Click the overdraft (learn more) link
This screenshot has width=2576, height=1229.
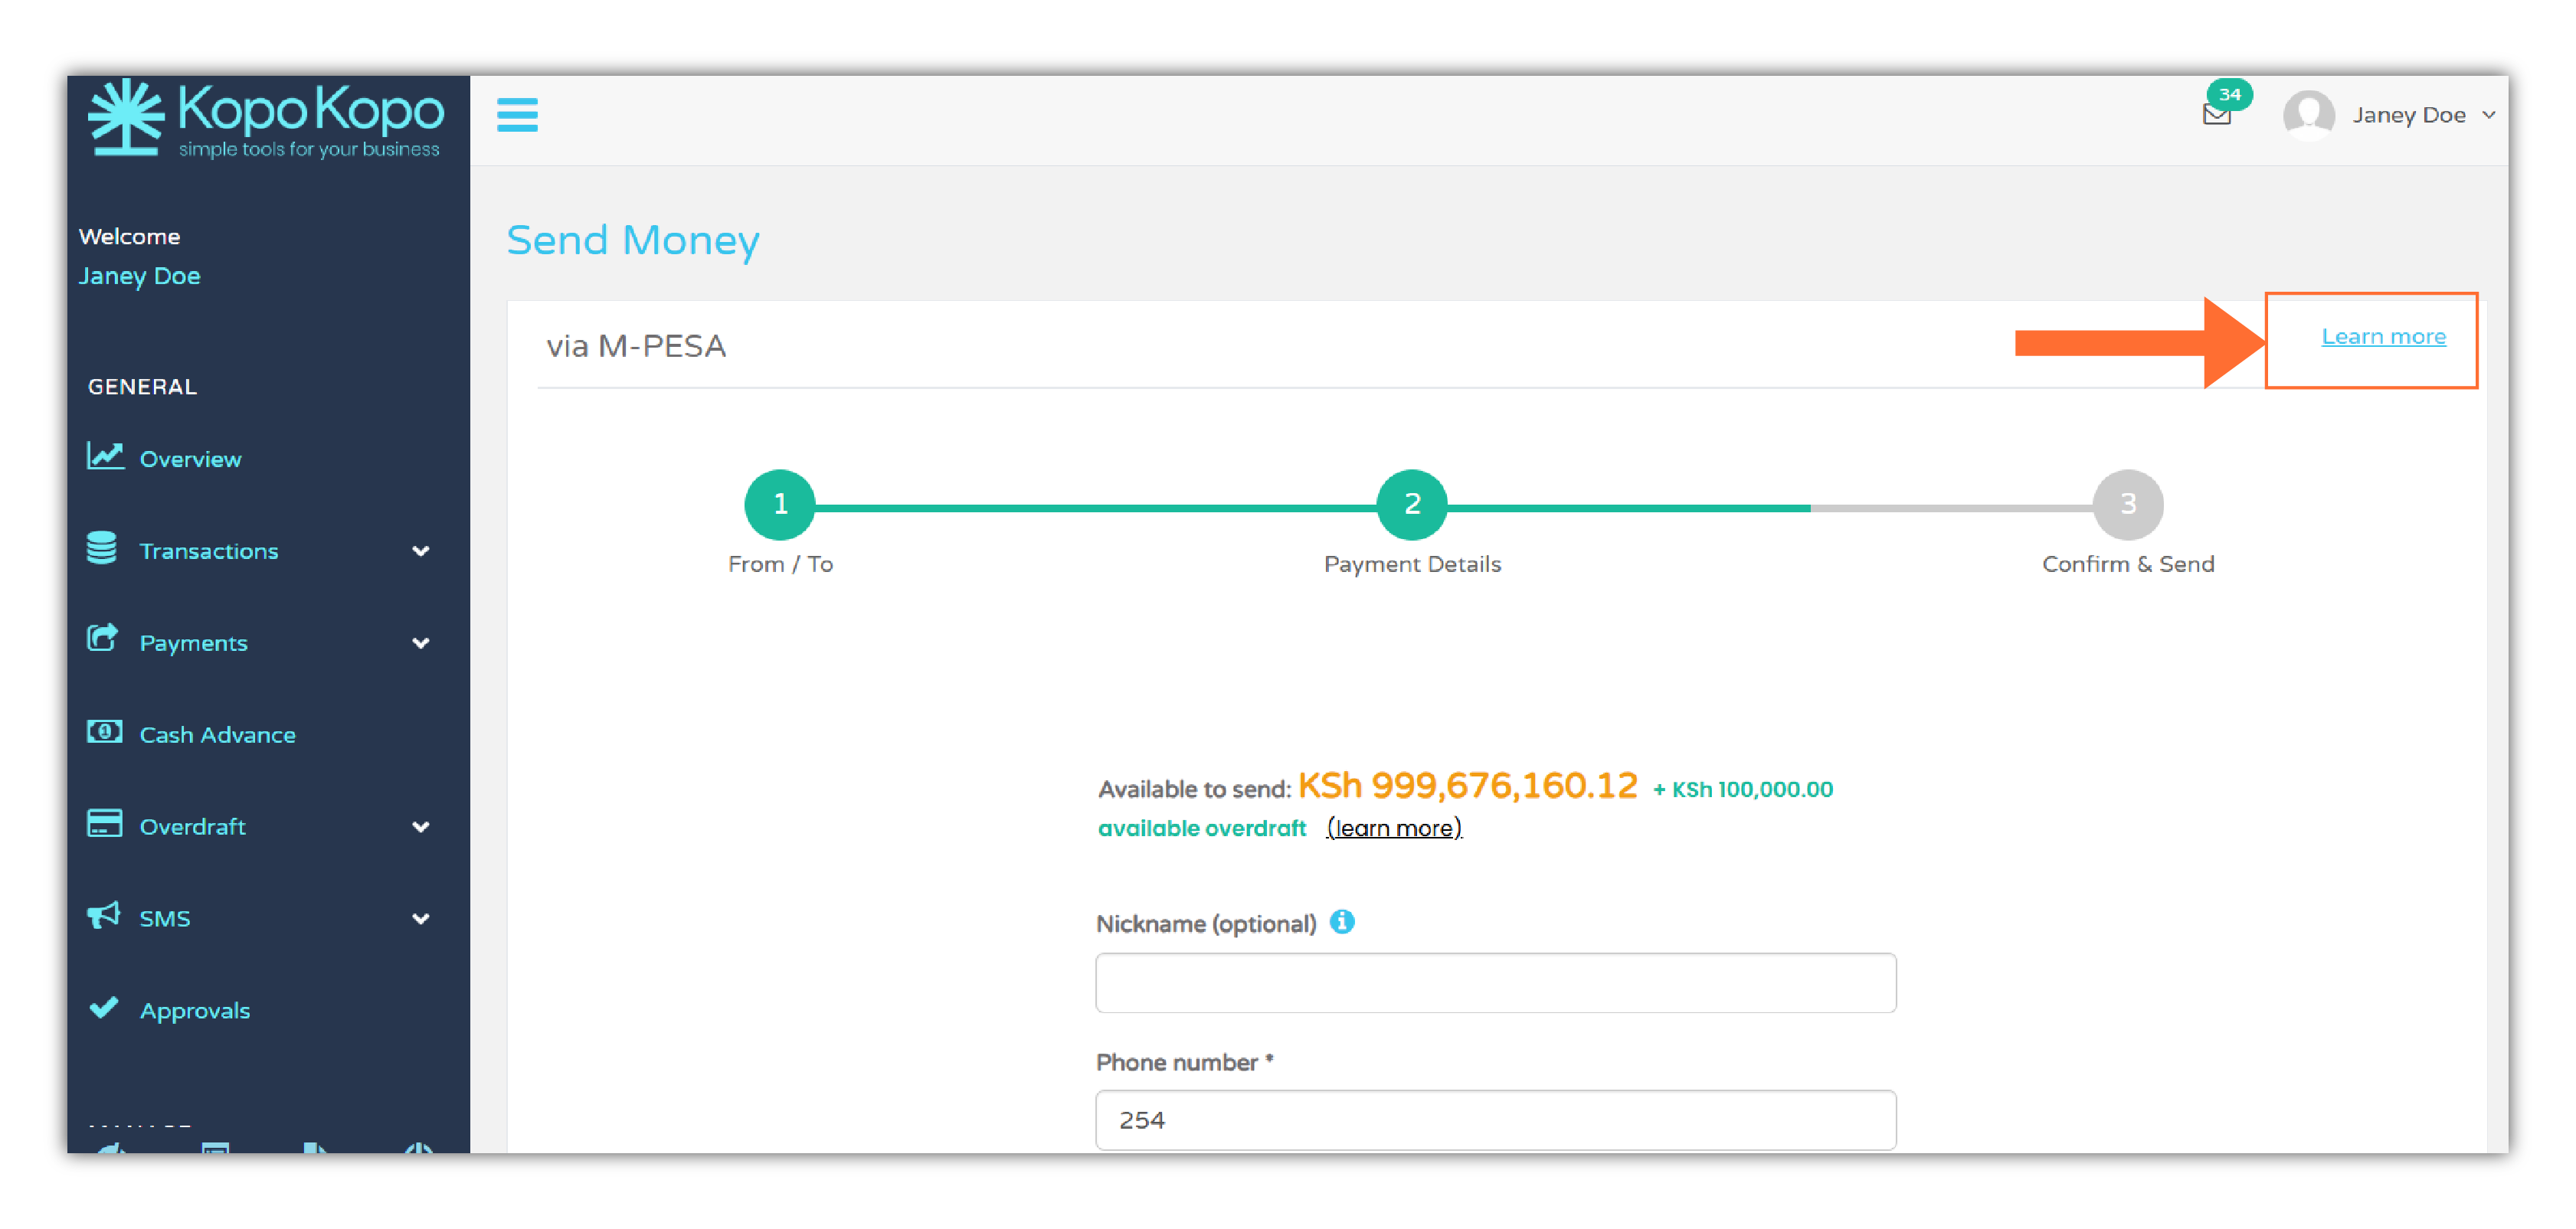[x=1394, y=828]
